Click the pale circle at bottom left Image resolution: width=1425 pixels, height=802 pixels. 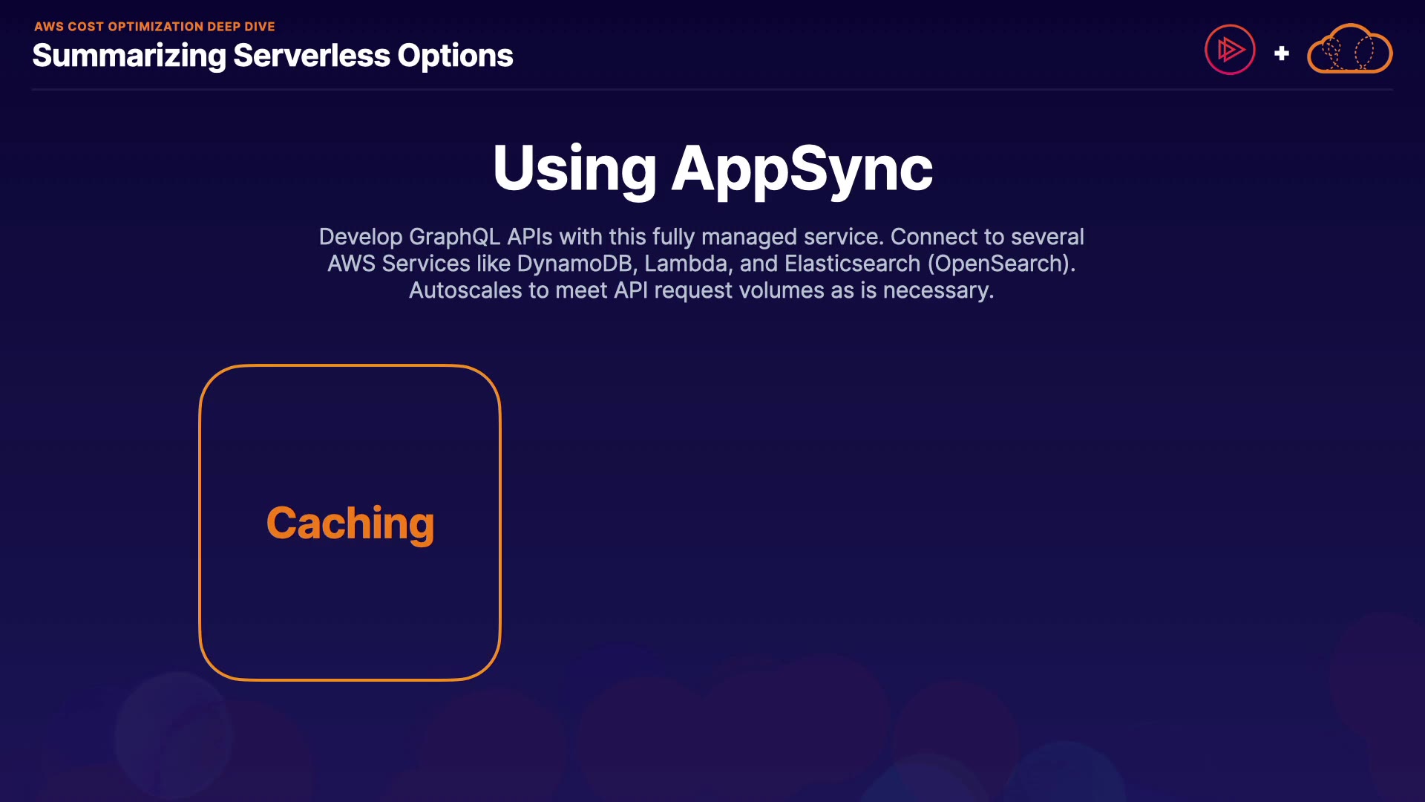pos(174,735)
